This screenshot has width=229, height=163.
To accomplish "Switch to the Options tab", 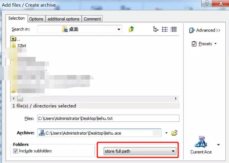I will pos(36,19).
